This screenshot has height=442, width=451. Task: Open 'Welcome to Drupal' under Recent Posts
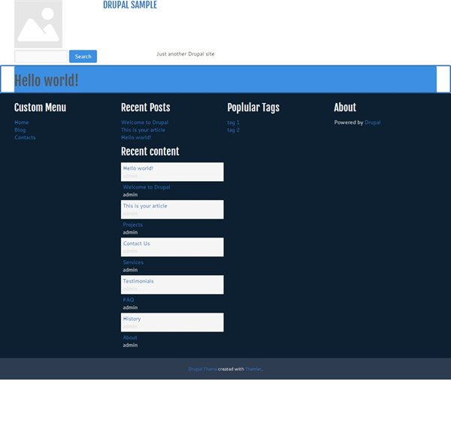[x=144, y=123]
